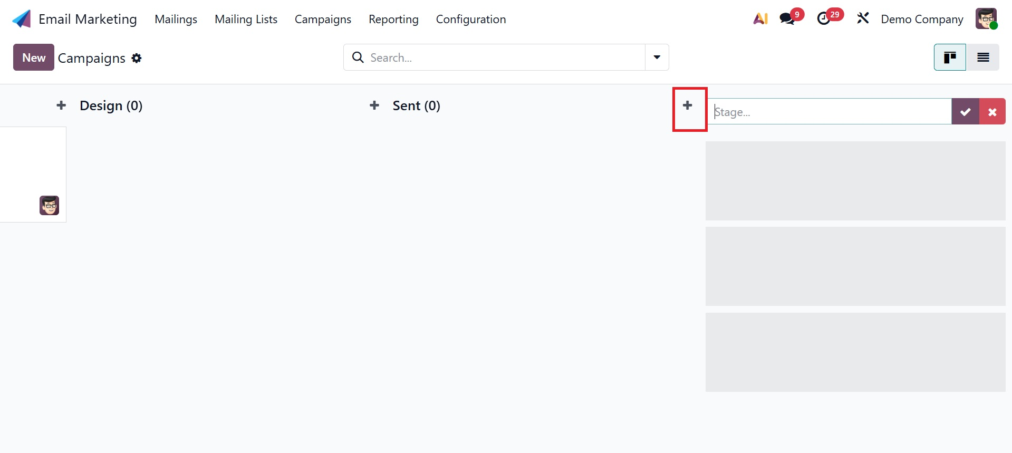This screenshot has width=1012, height=453.
Task: Click the Email Marketing app logo
Action: coord(22,19)
